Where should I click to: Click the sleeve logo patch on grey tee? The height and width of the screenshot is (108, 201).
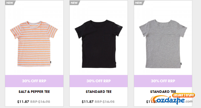click(184, 27)
